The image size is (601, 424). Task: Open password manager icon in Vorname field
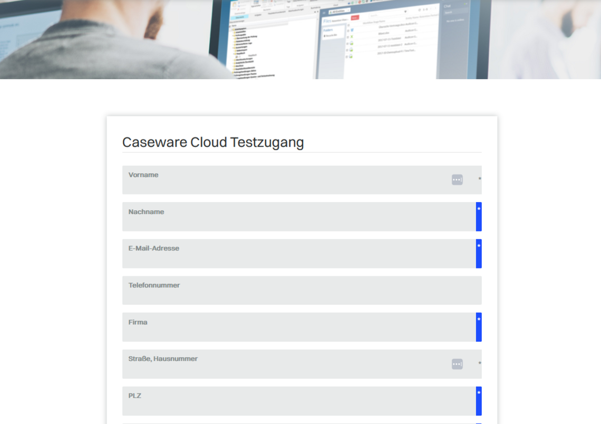point(457,180)
